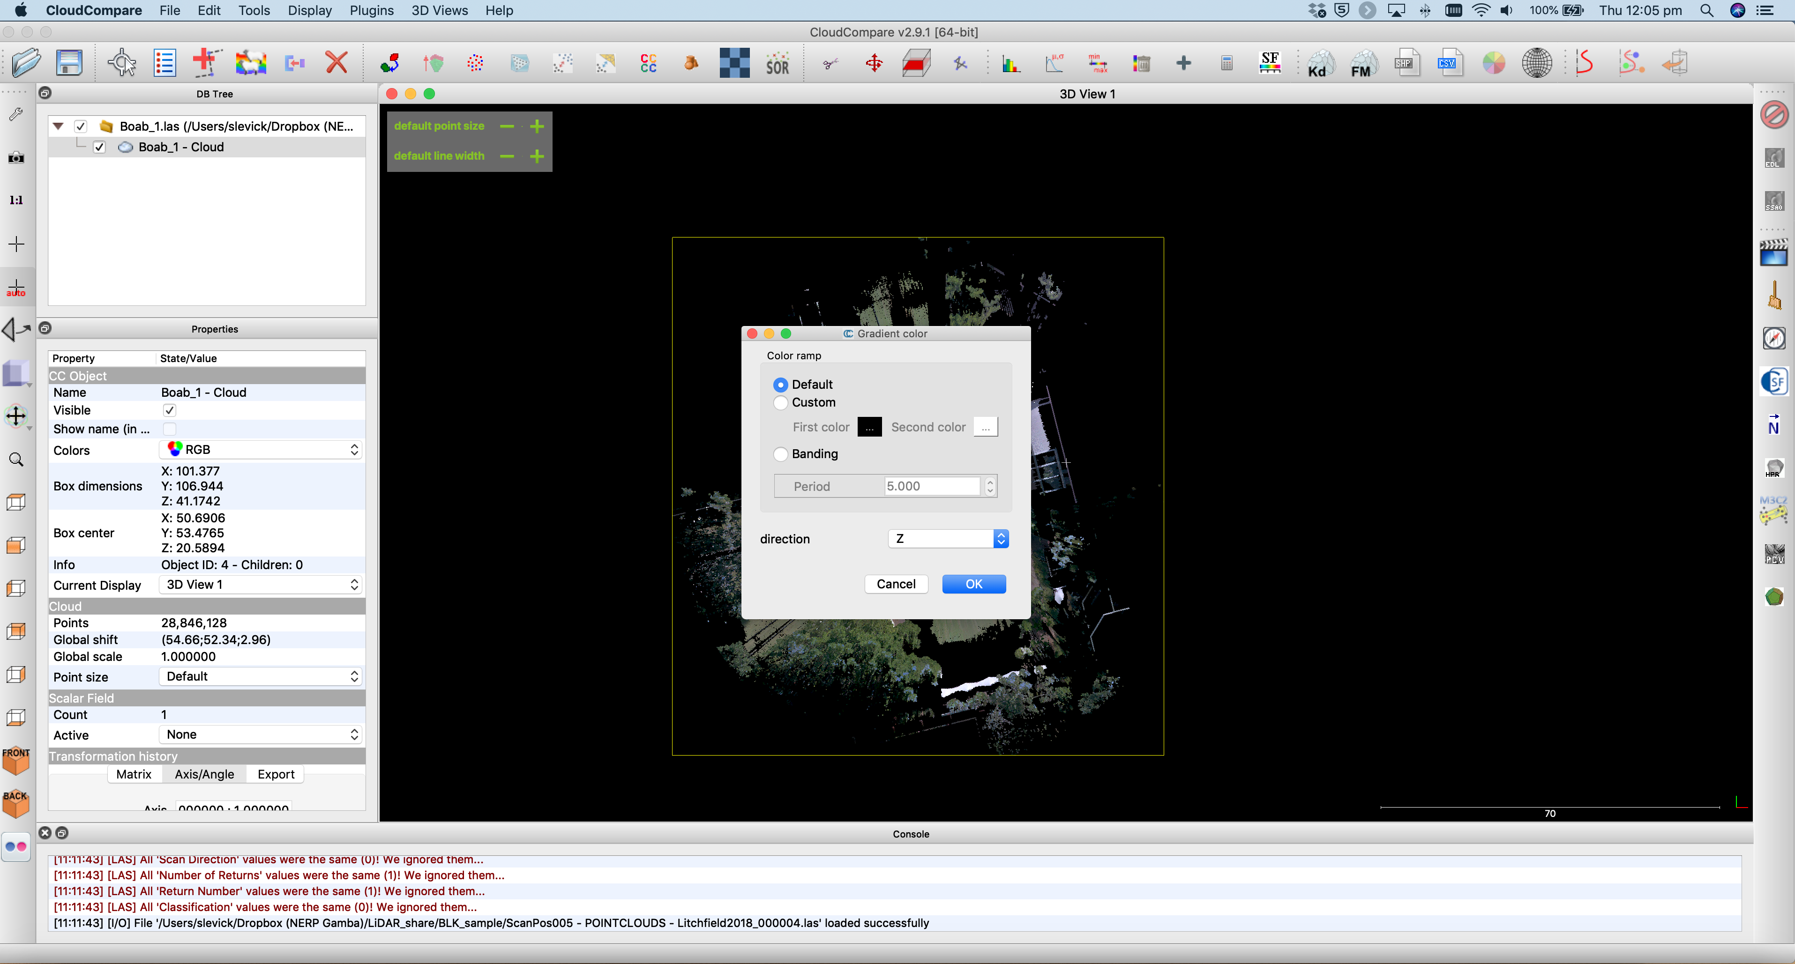The image size is (1795, 964).
Task: Click the Save floppy disk icon
Action: pyautogui.click(x=69, y=63)
